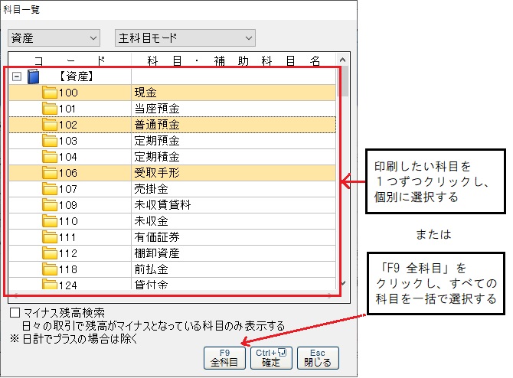Click the folder icon for code 111
This screenshot has height=378, width=513.
point(51,236)
